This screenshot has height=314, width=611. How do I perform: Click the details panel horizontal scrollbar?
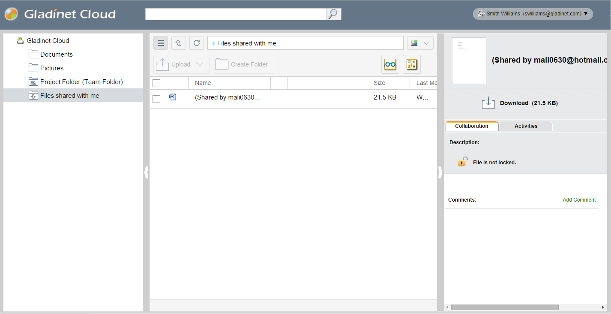(x=505, y=307)
